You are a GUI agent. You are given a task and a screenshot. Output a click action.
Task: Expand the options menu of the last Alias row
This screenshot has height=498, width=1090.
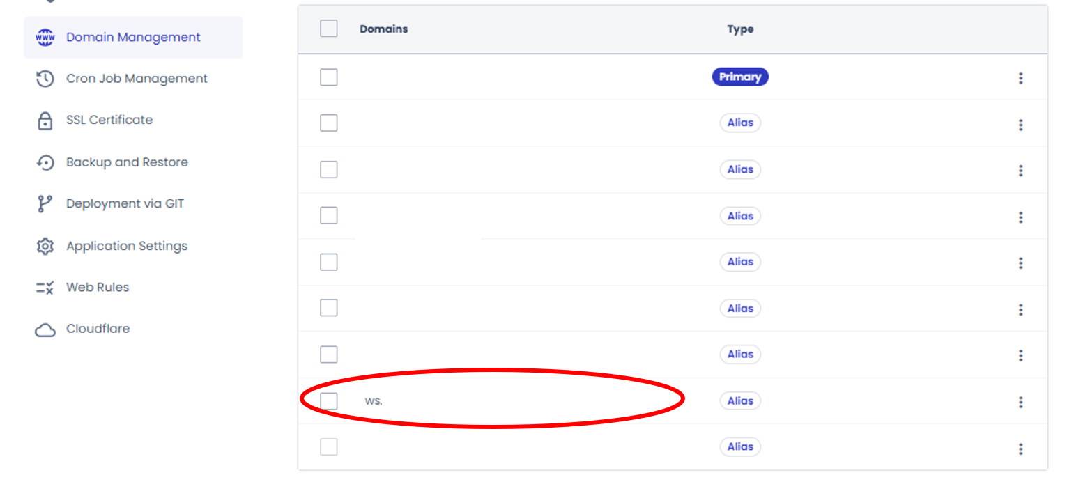pyautogui.click(x=1020, y=449)
